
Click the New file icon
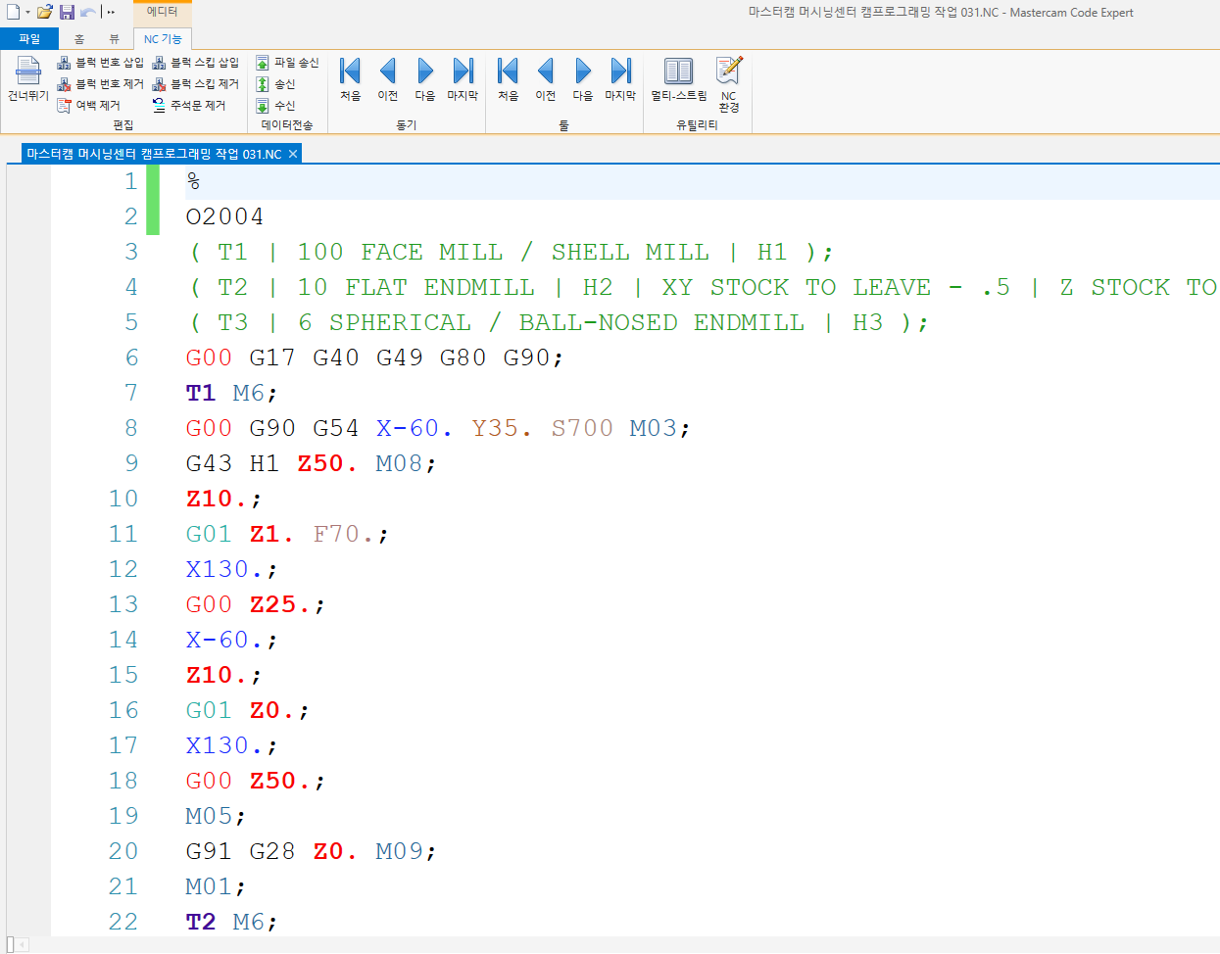coord(13,12)
